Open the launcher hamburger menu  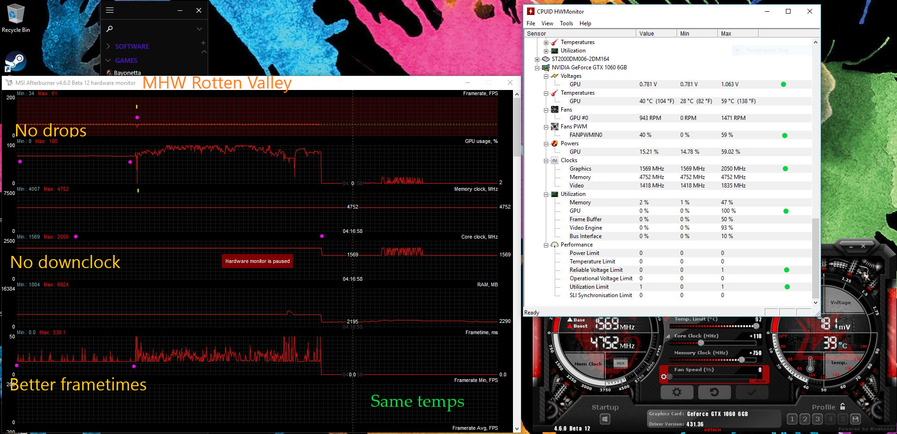(x=110, y=10)
